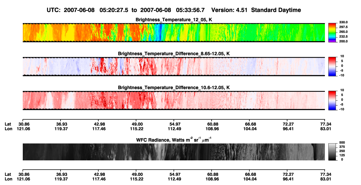Select the Brightness_Temperature_Difference_10.6-12.05 image strip
The image size is (361, 185).
point(174,100)
